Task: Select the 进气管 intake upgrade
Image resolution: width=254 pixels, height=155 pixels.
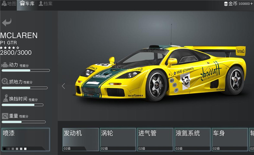Action: click(155, 139)
